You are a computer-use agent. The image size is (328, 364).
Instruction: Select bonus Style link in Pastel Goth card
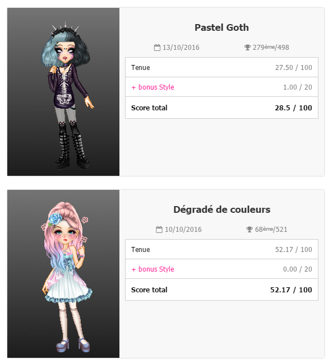(x=153, y=87)
